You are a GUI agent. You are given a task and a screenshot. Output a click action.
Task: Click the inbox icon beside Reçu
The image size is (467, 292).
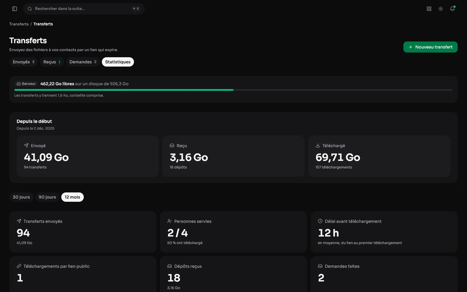[172, 145]
